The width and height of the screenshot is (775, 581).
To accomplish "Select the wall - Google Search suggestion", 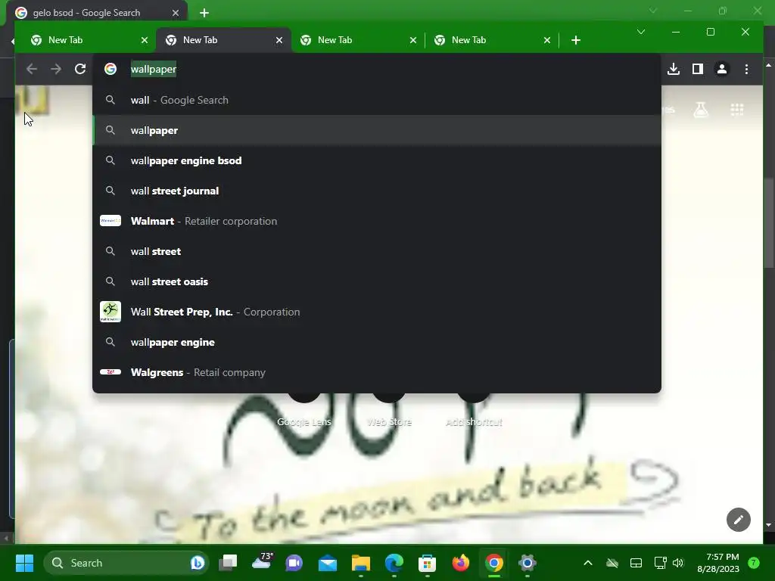I will (x=377, y=100).
